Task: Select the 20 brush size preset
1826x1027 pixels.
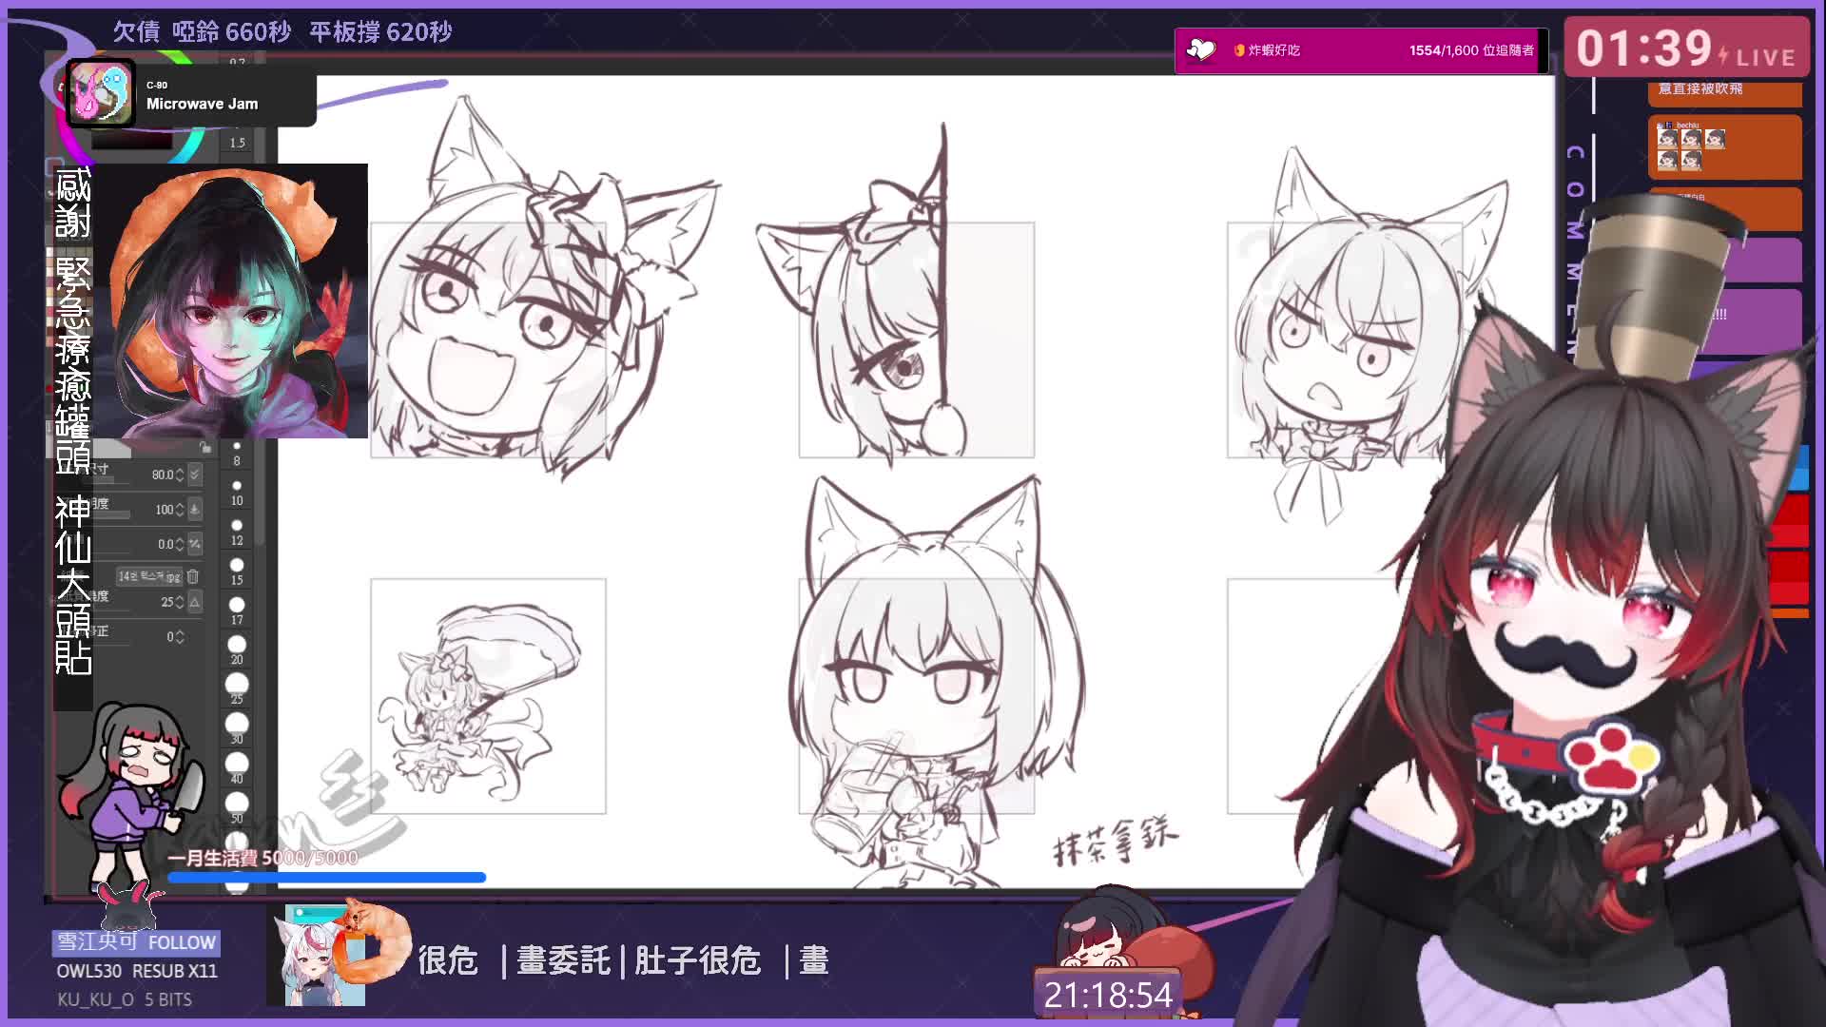Action: (237, 650)
